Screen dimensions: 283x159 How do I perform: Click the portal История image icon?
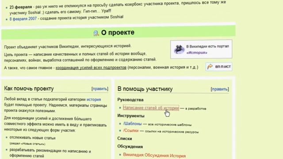coord(179,49)
